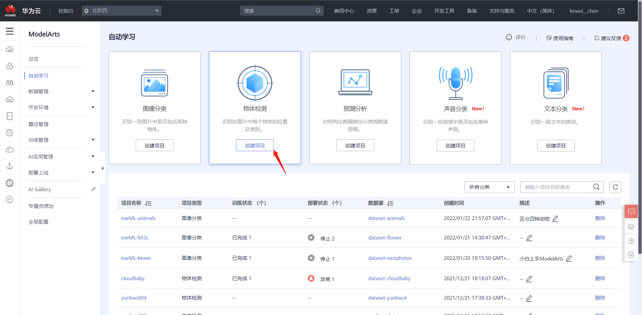Open 中文 (简体) language menu
Screen dimensions: 642x315
click(x=541, y=11)
